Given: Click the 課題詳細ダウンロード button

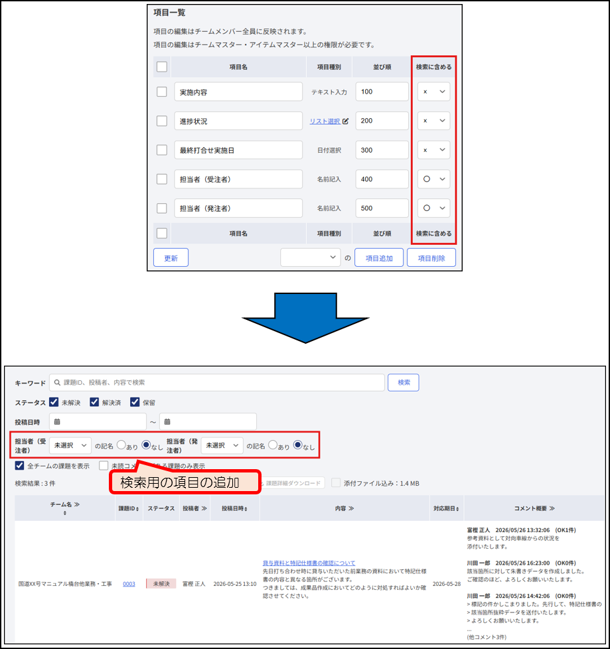Looking at the screenshot, I should click(292, 483).
